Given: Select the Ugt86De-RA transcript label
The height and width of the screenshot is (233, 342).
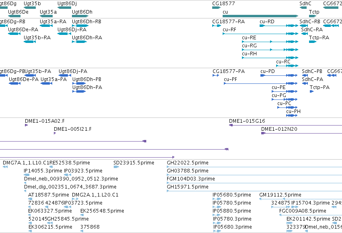Looking at the screenshot, I should tap(23, 30).
